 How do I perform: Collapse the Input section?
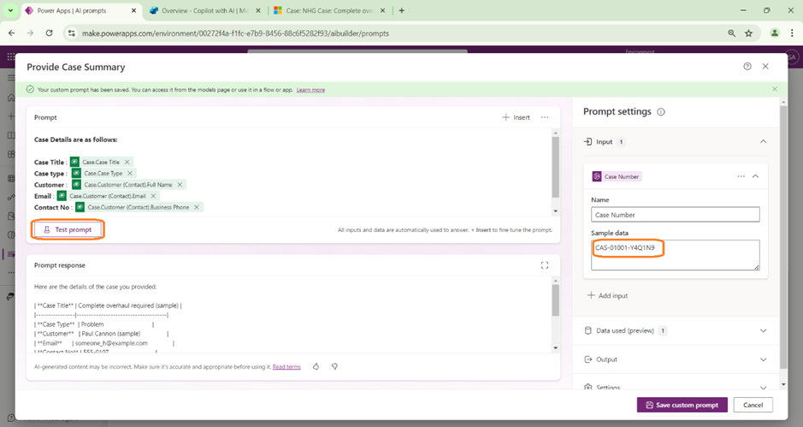763,142
